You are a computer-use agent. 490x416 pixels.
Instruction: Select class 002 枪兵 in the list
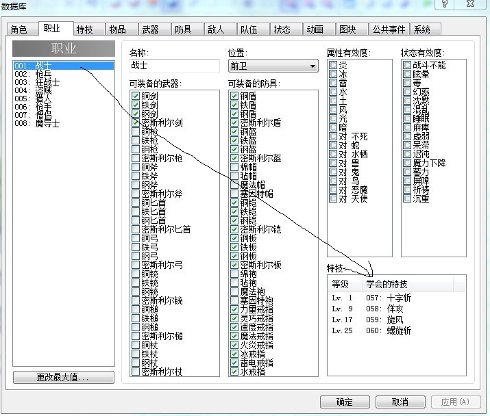[64, 74]
